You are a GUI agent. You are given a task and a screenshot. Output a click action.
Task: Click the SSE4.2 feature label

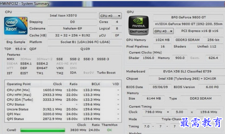coord(42,64)
